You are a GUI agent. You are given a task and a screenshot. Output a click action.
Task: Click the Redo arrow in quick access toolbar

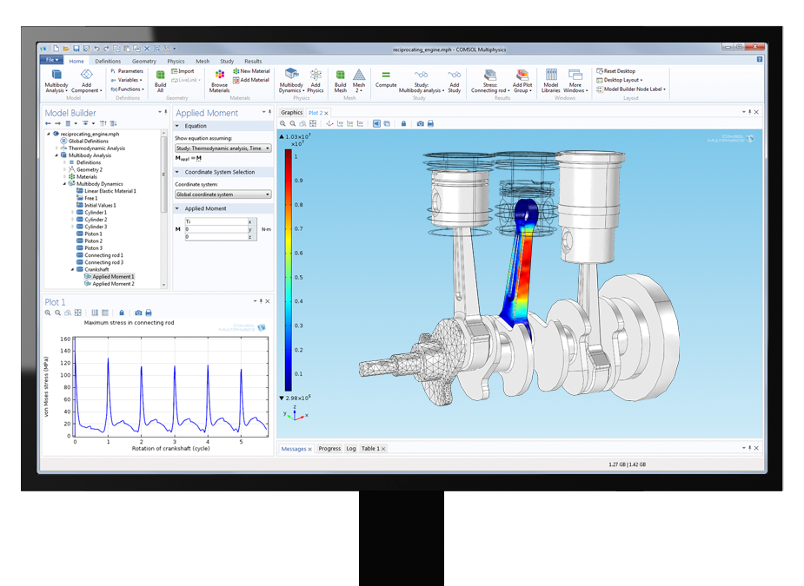pyautogui.click(x=106, y=49)
